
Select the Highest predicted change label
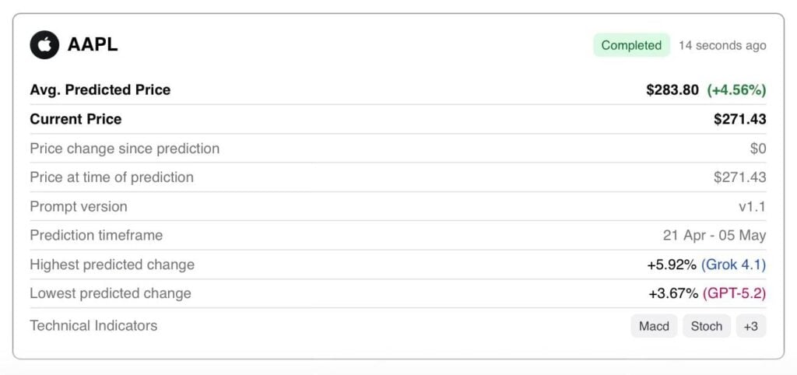[x=112, y=265]
